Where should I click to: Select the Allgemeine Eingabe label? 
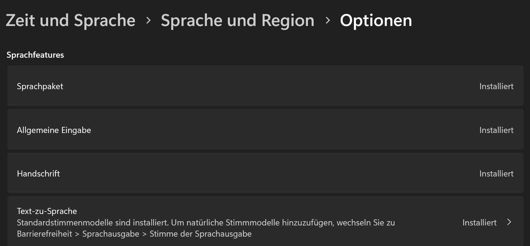(x=54, y=130)
